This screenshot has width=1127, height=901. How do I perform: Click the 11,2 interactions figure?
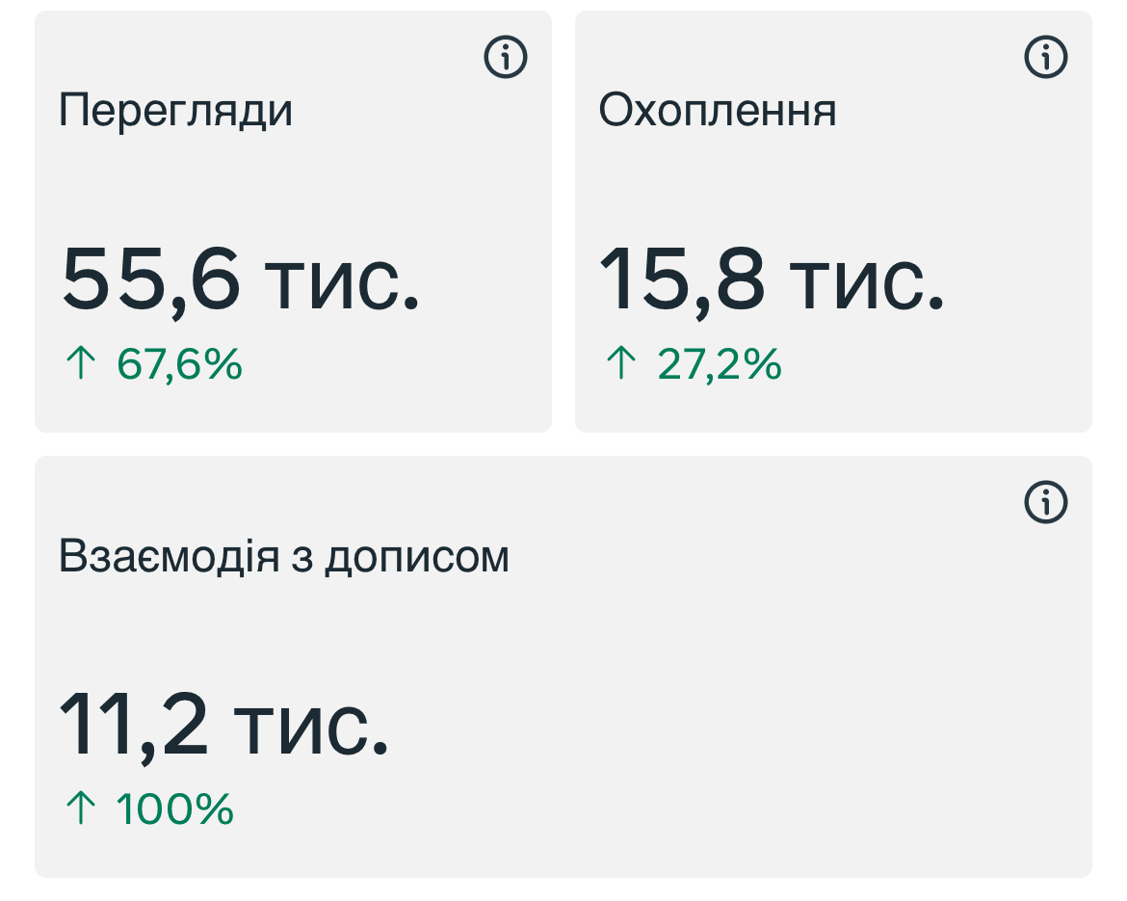pyautogui.click(x=134, y=725)
